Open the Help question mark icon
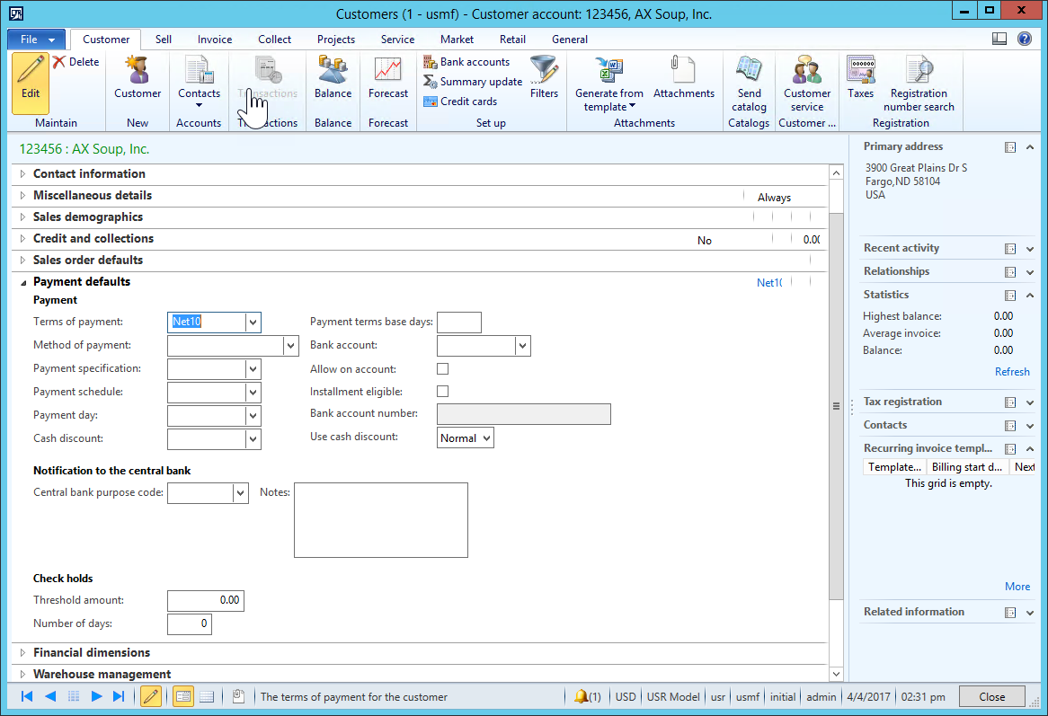This screenshot has height=716, width=1048. tap(1024, 39)
